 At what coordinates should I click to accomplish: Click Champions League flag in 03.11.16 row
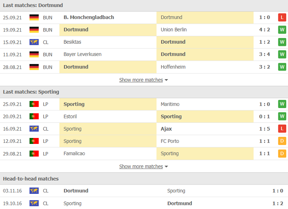tap(34, 191)
